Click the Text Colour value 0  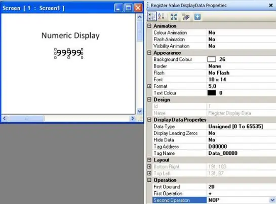pos(221,93)
